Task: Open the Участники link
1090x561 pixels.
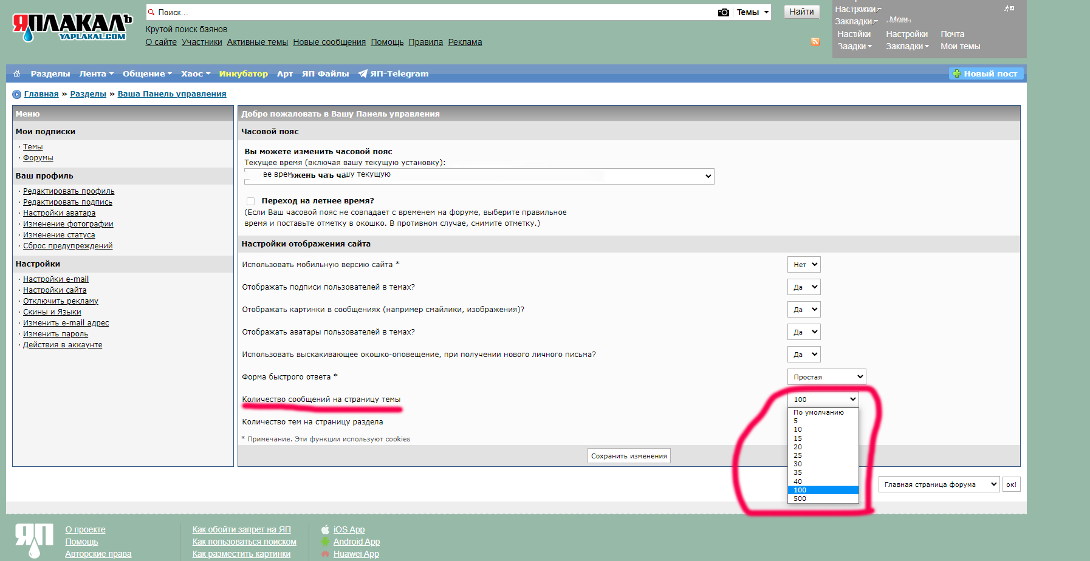Action: click(202, 42)
